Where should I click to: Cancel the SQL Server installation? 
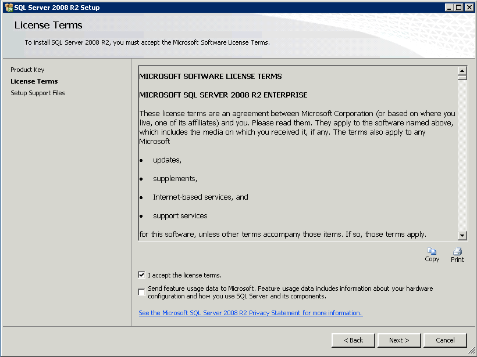[x=445, y=340]
